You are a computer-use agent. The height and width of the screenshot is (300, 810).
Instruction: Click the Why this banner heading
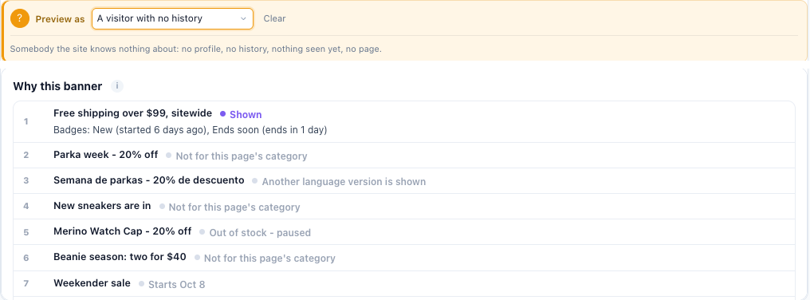(57, 86)
